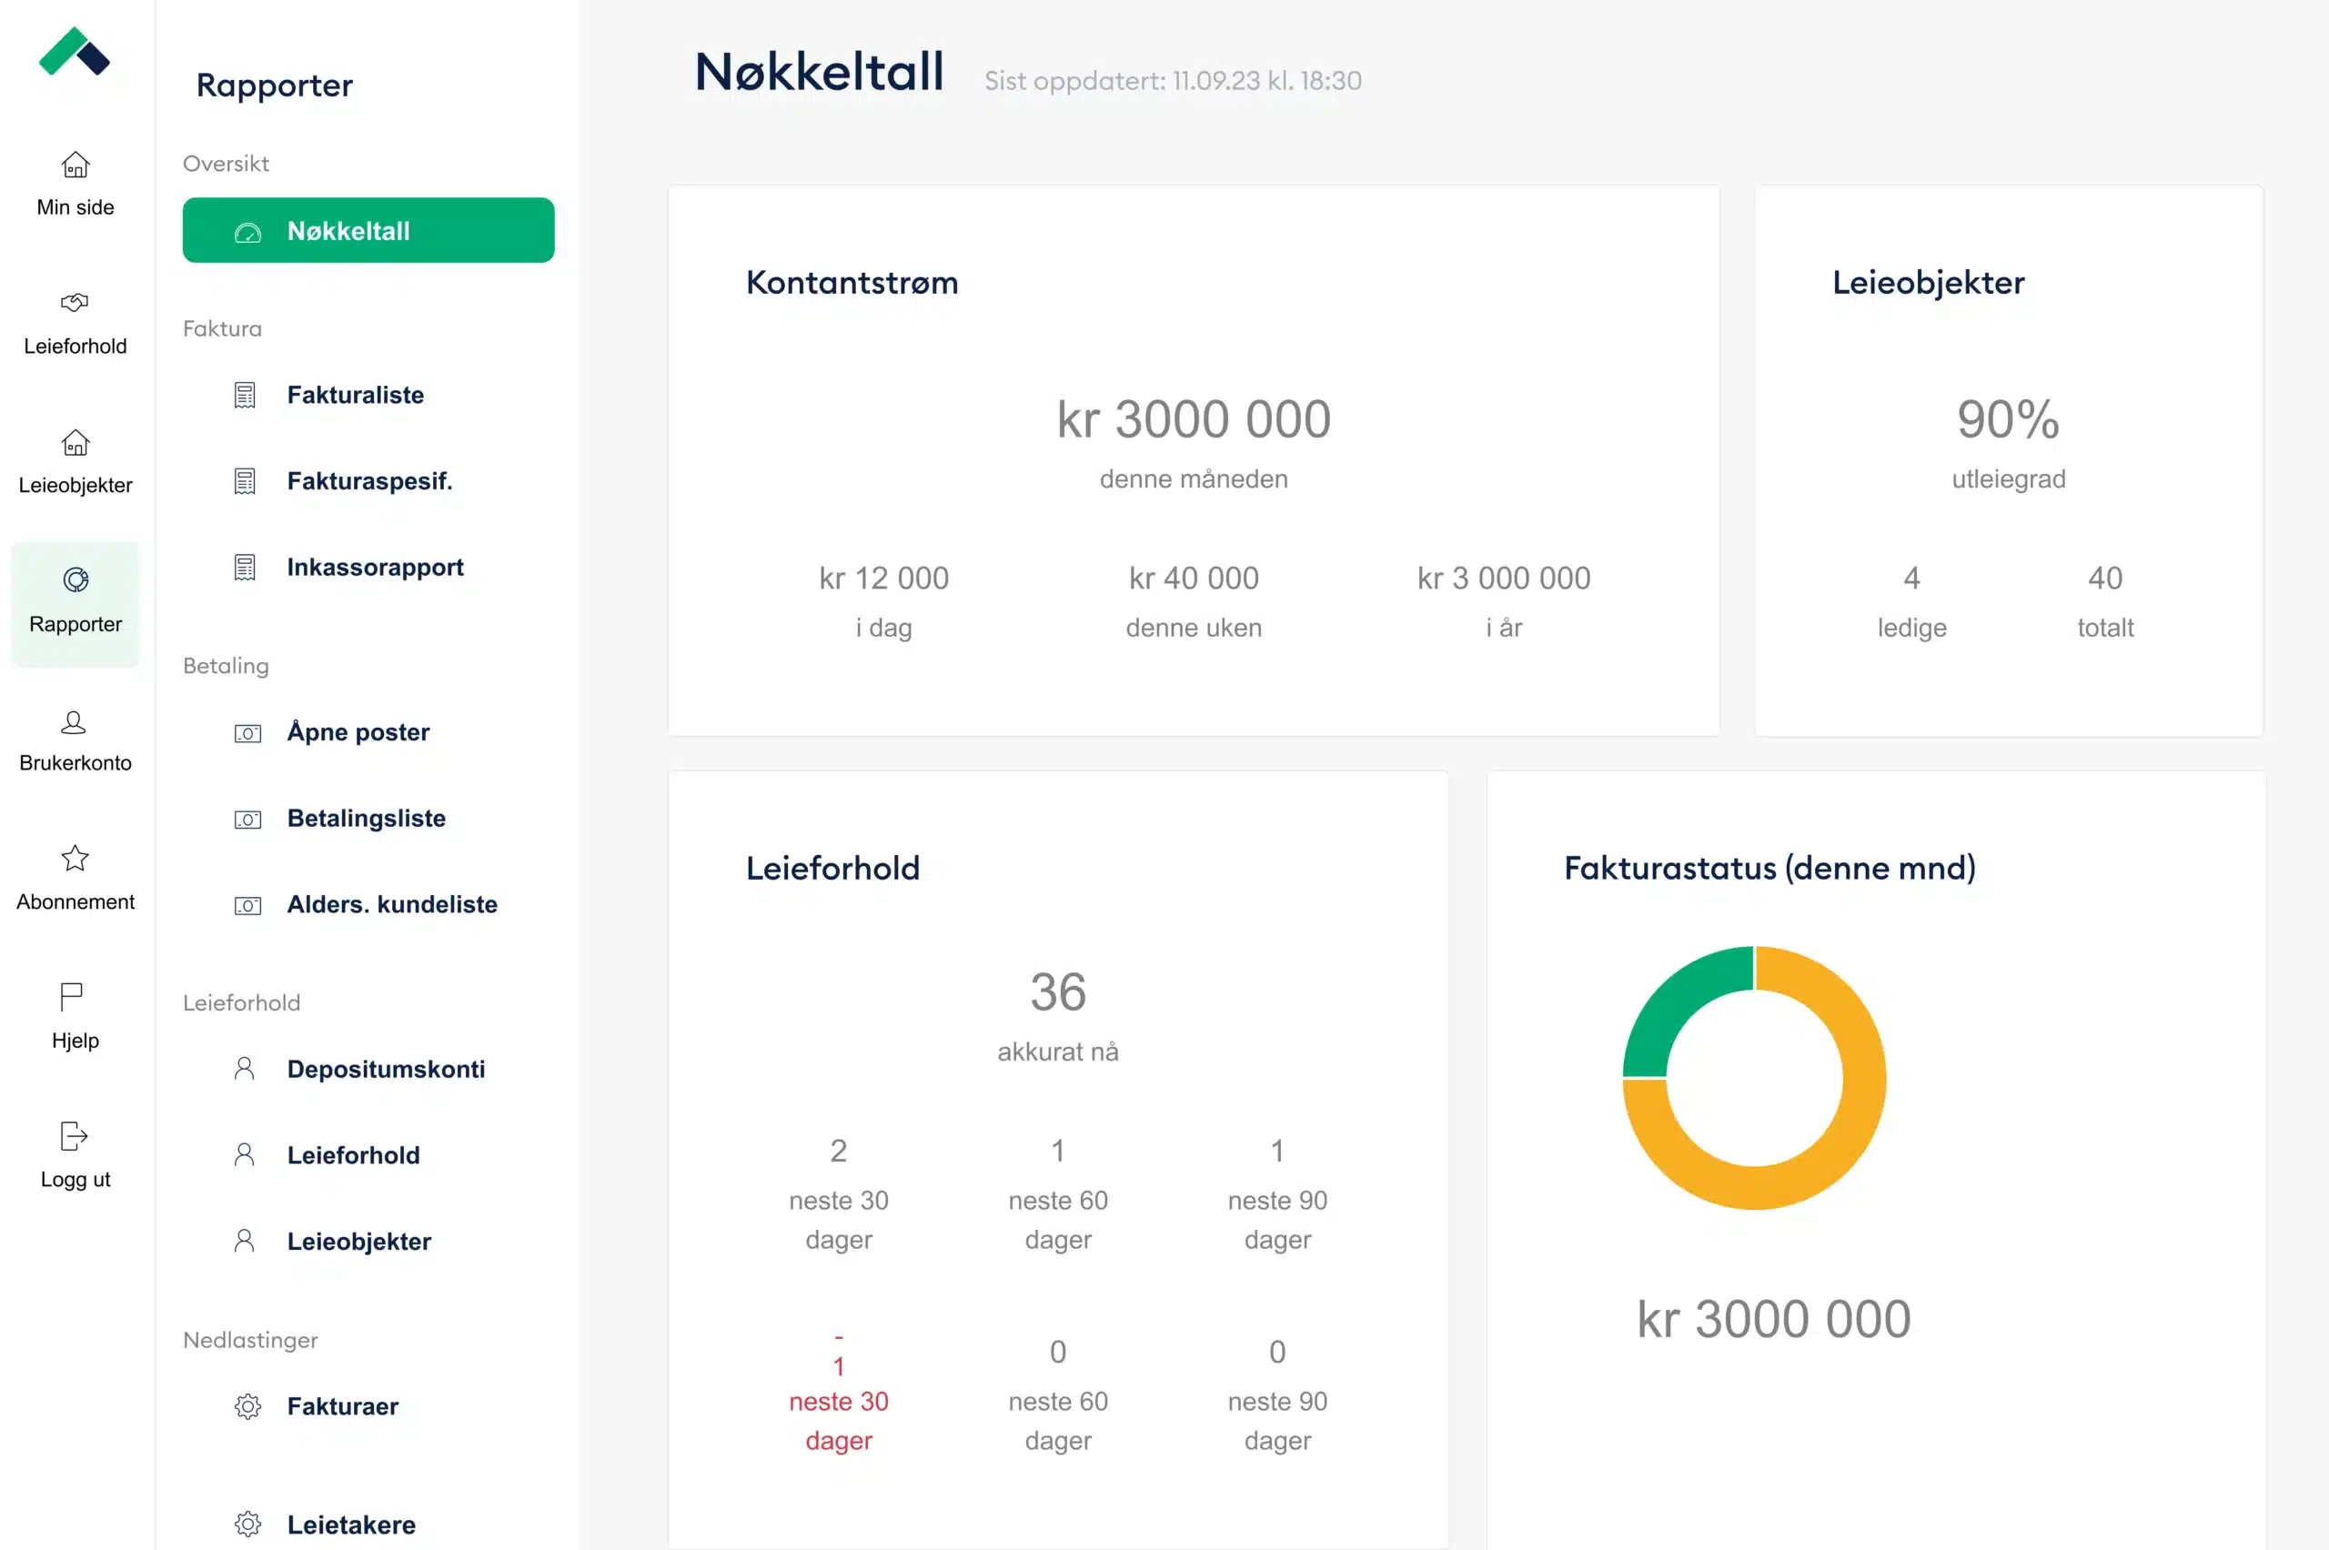Go to Åpne poster

[358, 732]
